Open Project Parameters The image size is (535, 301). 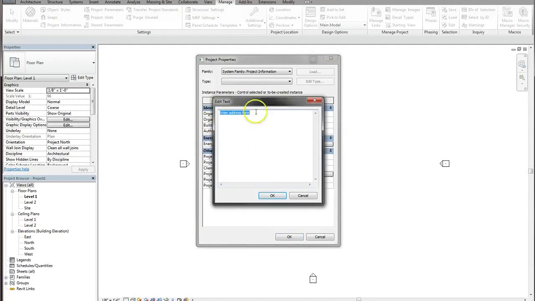tap(104, 10)
